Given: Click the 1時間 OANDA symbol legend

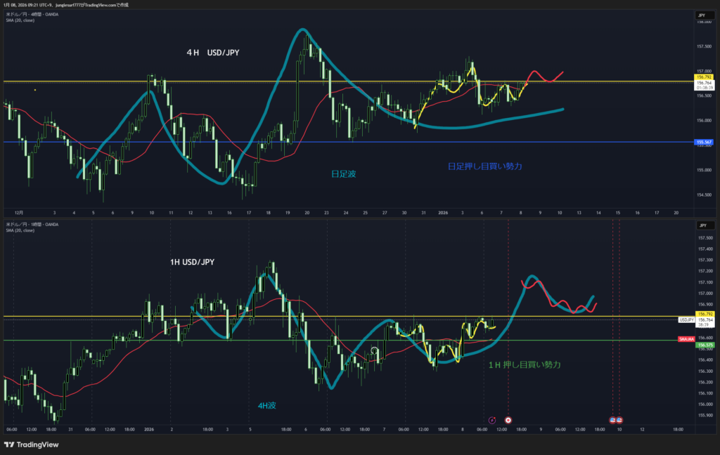Looking at the screenshot, I should point(32,225).
